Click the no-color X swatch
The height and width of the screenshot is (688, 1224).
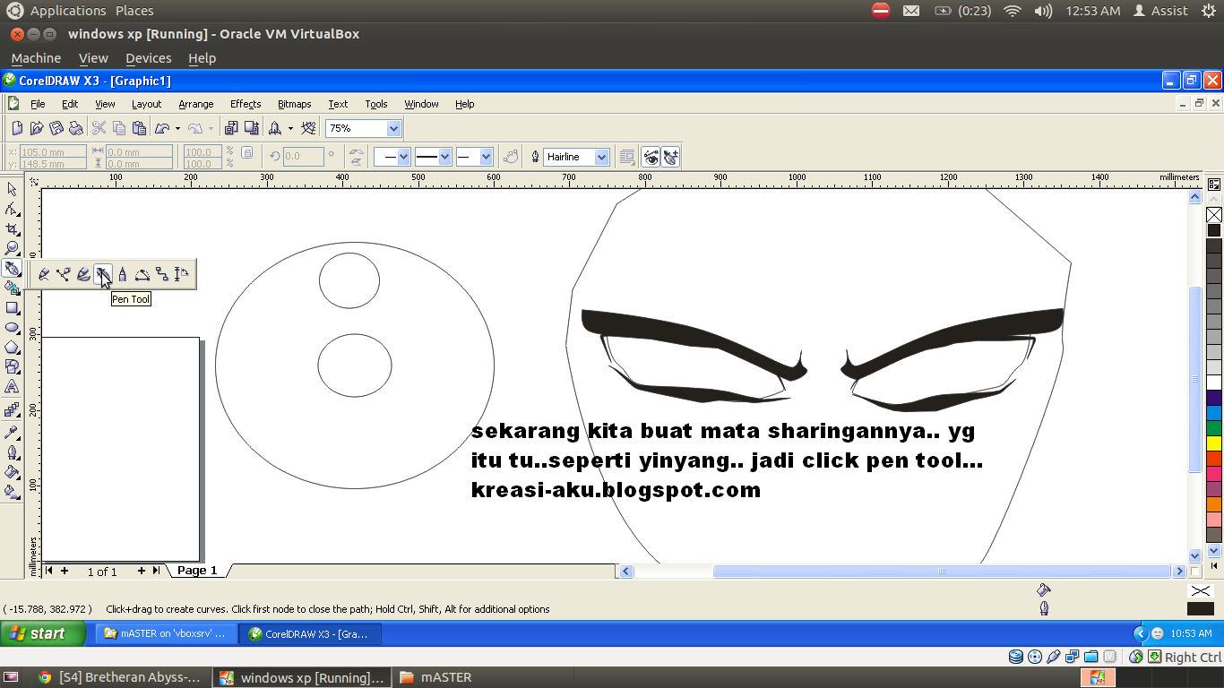tap(1214, 215)
